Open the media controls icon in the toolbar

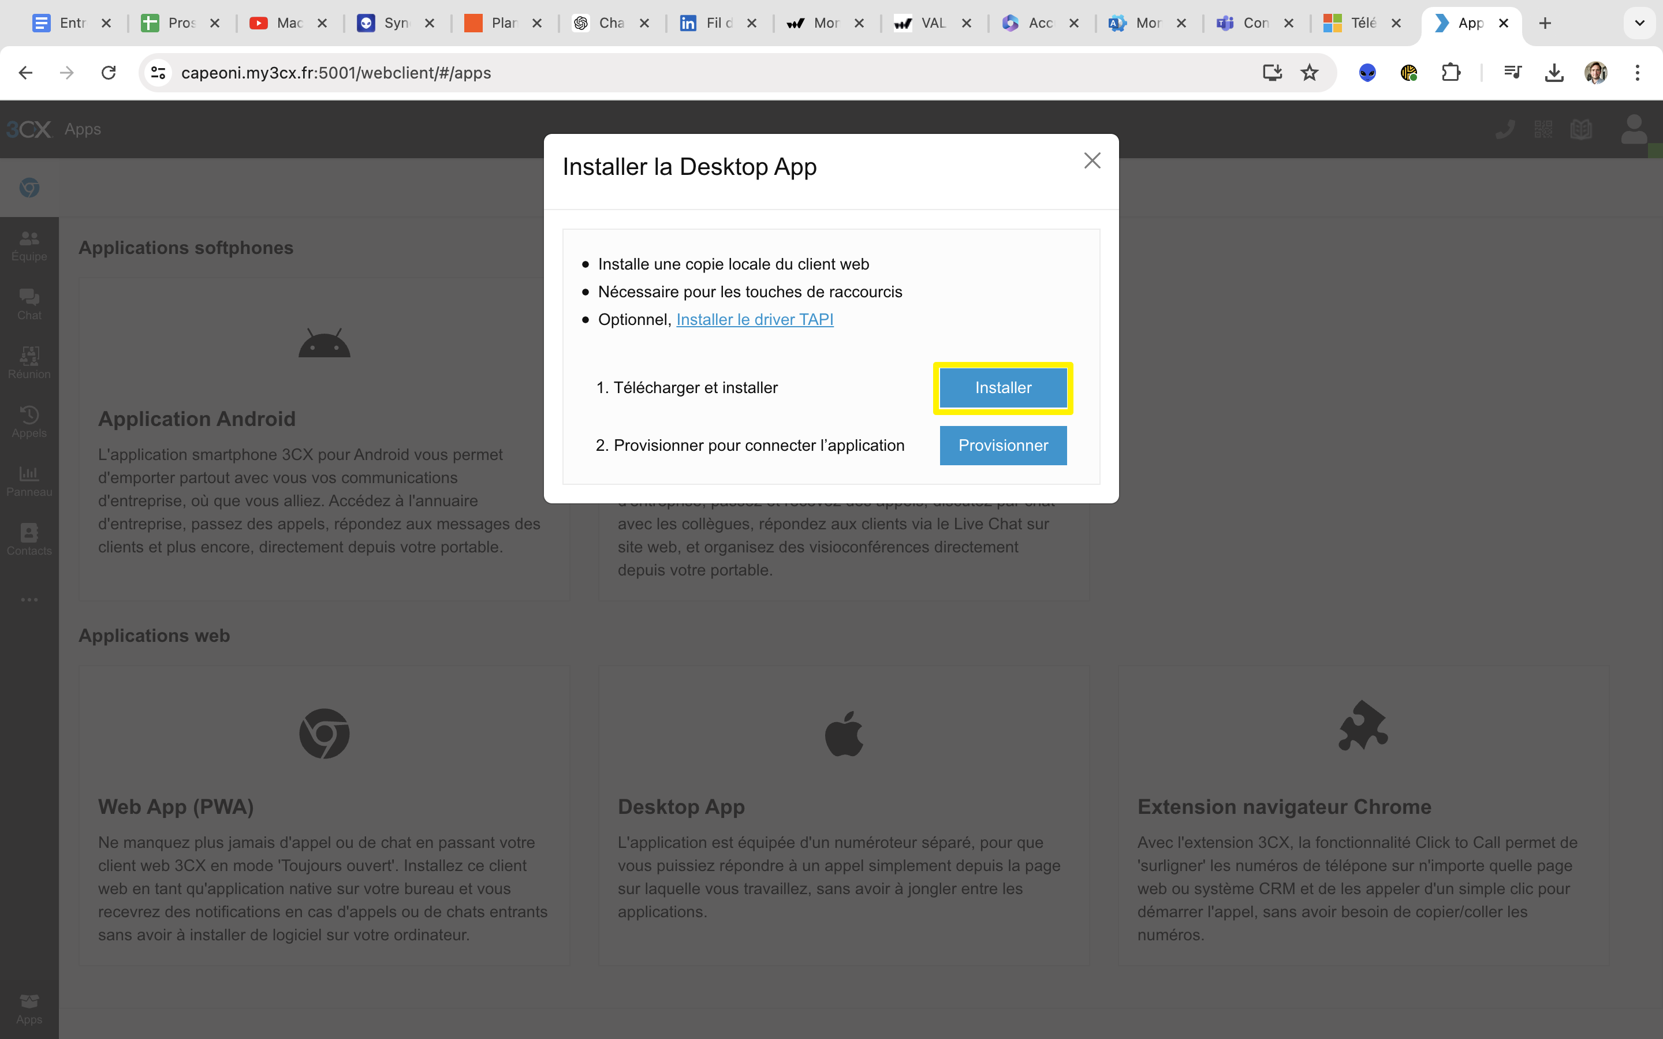1512,73
